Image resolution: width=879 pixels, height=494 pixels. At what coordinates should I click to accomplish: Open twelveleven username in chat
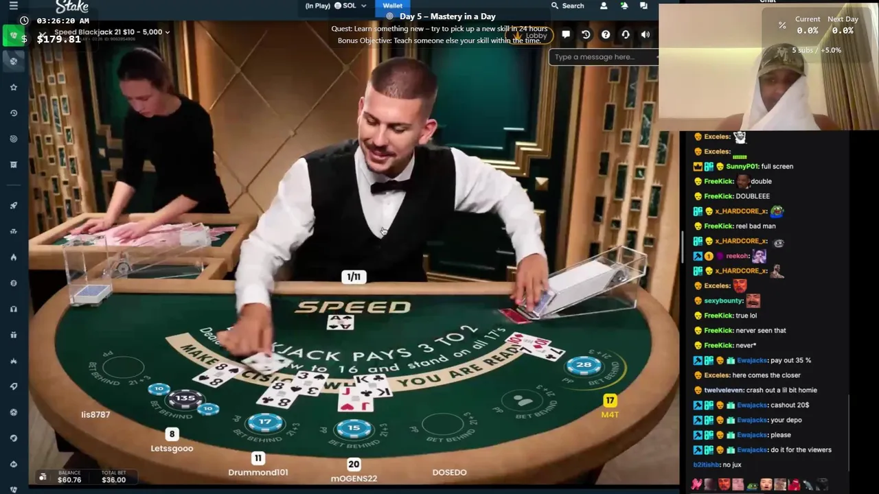(724, 390)
